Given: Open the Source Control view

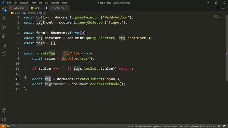Looking at the screenshot, I should click(4, 27).
